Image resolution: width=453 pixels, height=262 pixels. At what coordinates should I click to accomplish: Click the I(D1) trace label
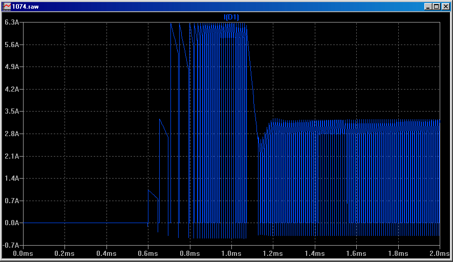point(231,17)
